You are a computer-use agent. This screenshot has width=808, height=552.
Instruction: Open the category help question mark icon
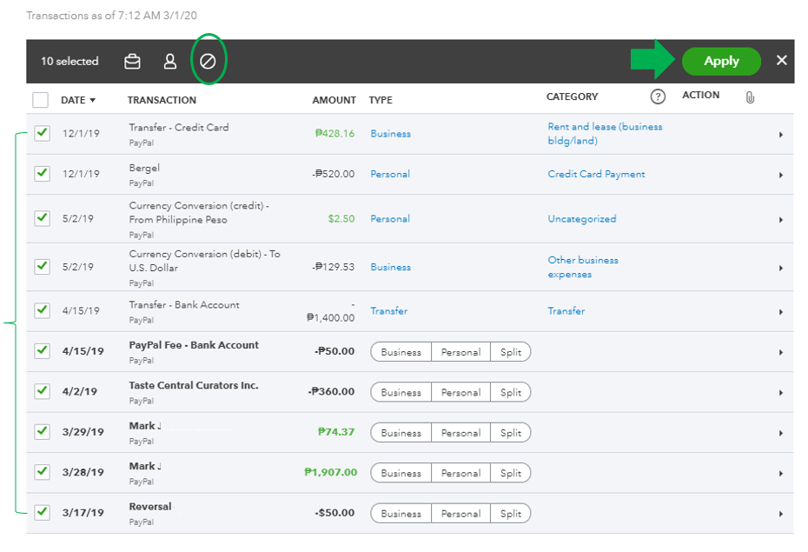pos(658,96)
